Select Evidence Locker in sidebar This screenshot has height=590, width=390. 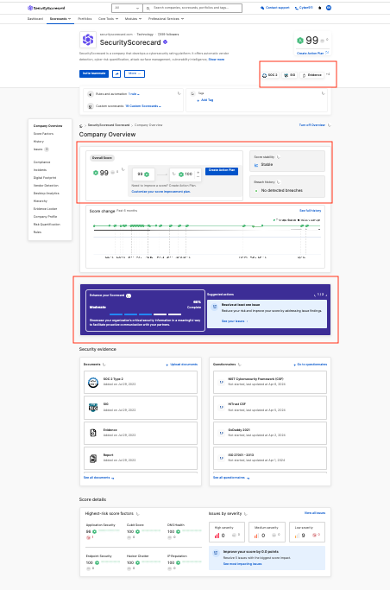[x=45, y=209]
